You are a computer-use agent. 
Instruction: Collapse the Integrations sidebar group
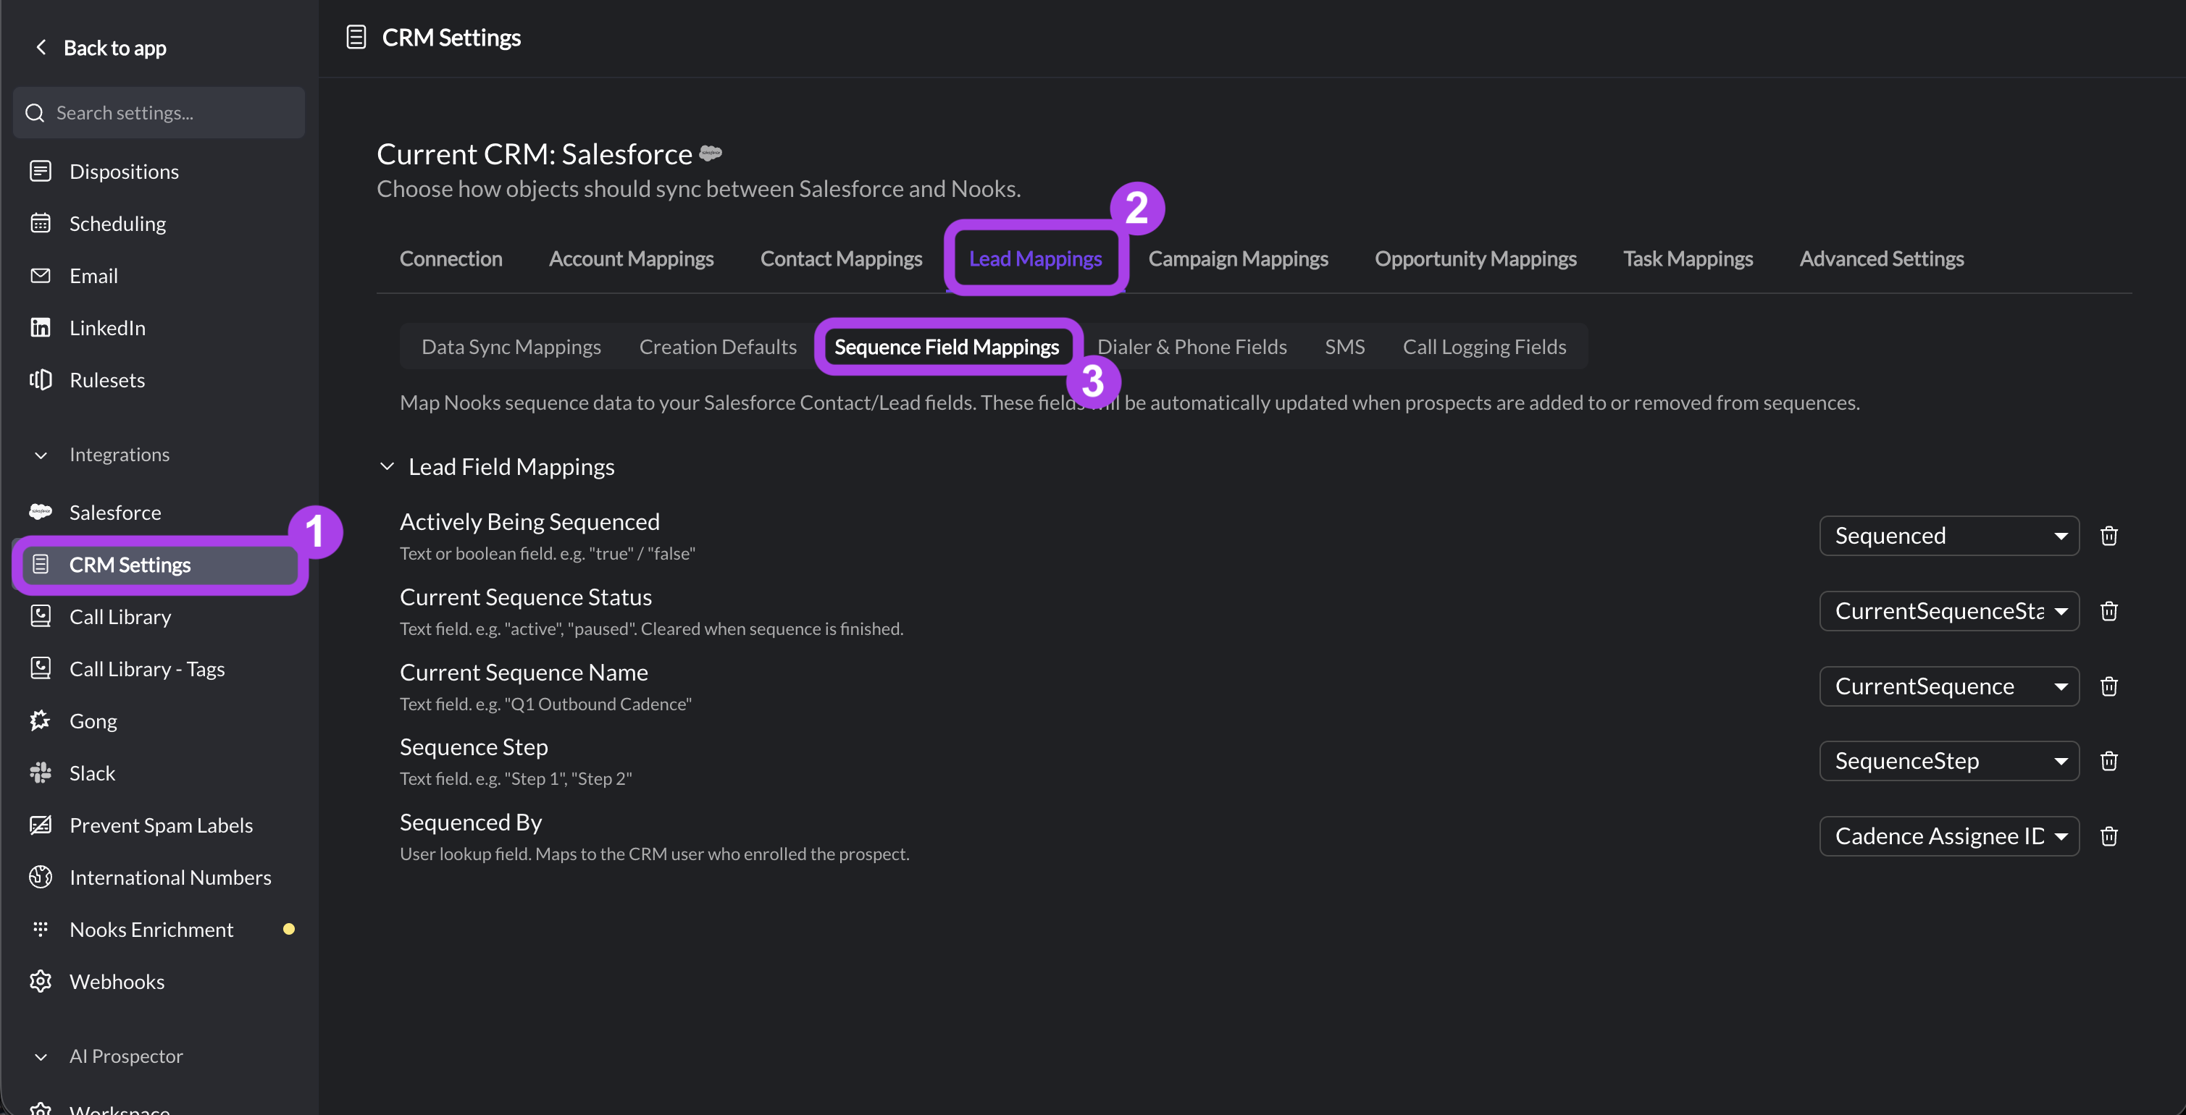click(x=41, y=455)
